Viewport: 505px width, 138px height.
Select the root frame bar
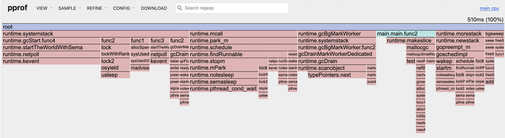pyautogui.click(x=252, y=27)
